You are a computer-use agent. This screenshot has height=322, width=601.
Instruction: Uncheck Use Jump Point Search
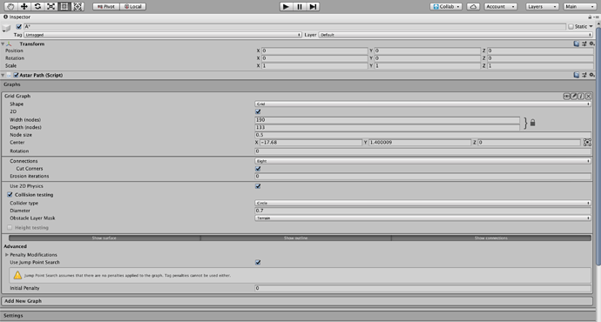pos(258,262)
